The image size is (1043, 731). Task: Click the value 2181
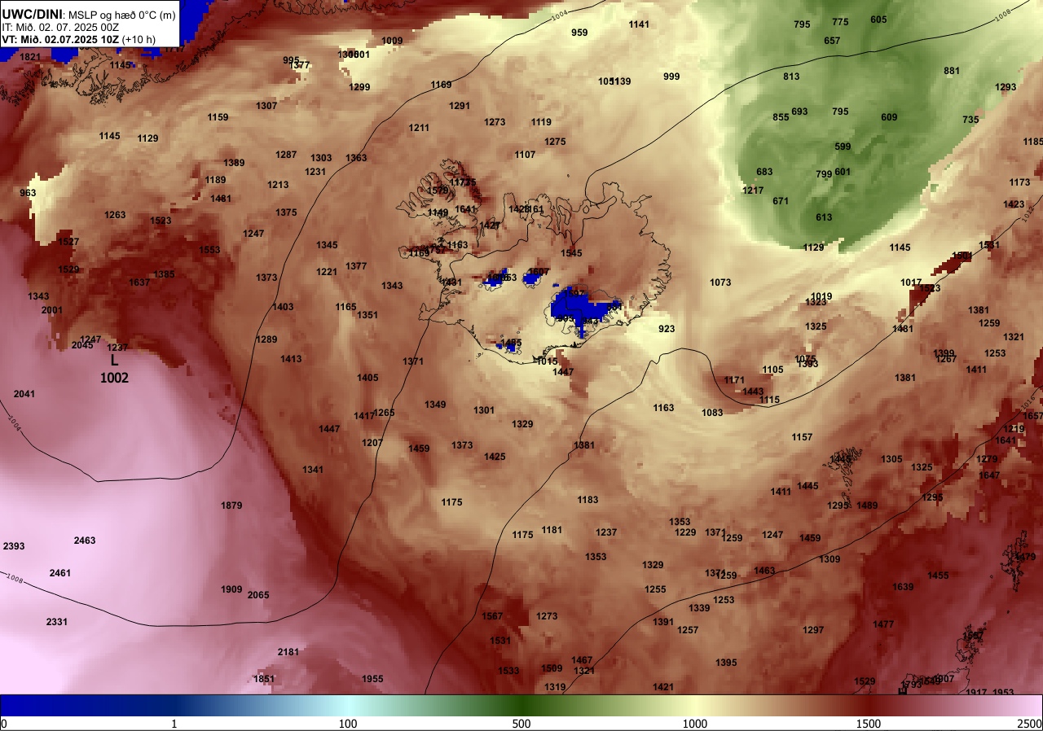pos(288,652)
